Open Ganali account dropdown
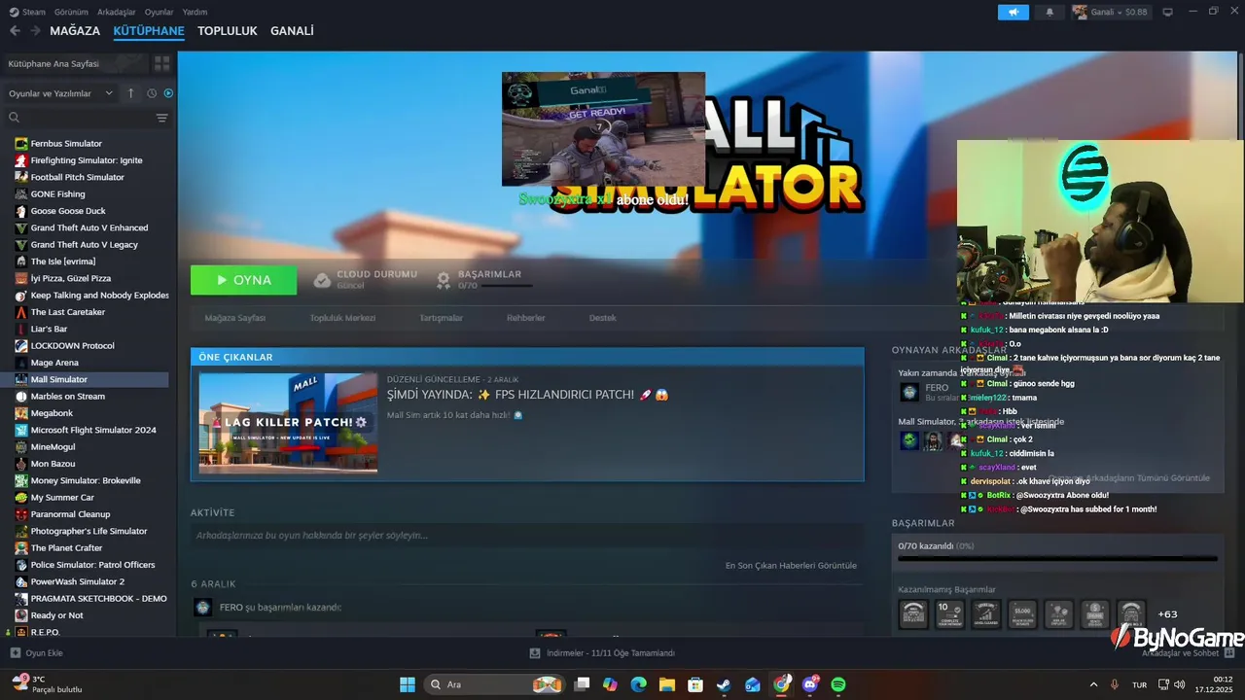This screenshot has height=700, width=1245. 1110,12
